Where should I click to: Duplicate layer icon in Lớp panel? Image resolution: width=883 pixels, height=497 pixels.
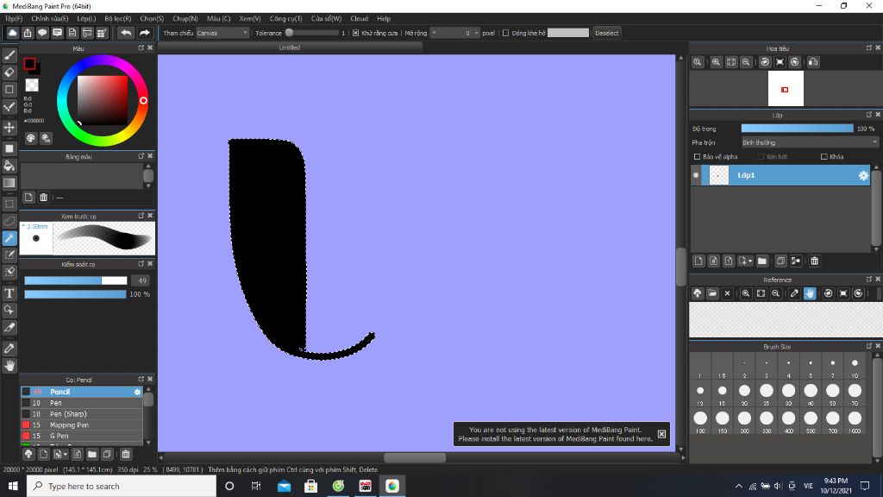click(x=780, y=261)
